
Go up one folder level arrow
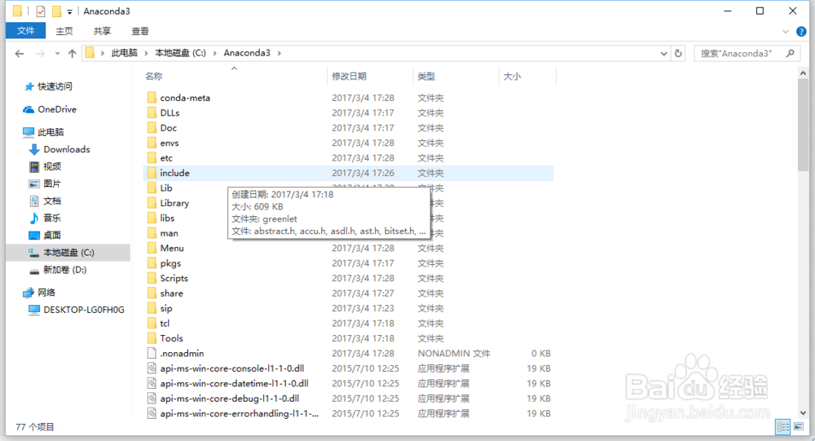73,53
